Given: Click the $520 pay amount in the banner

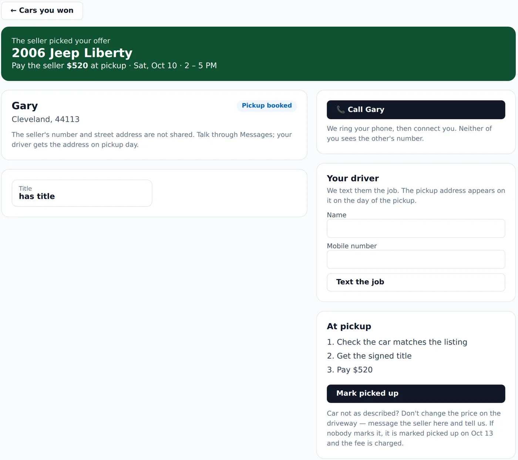Looking at the screenshot, I should coord(77,66).
